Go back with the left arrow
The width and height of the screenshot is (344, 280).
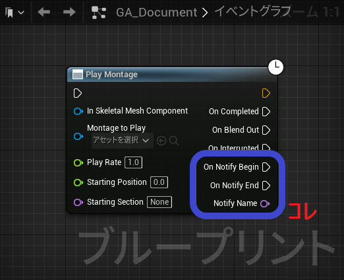point(44,12)
